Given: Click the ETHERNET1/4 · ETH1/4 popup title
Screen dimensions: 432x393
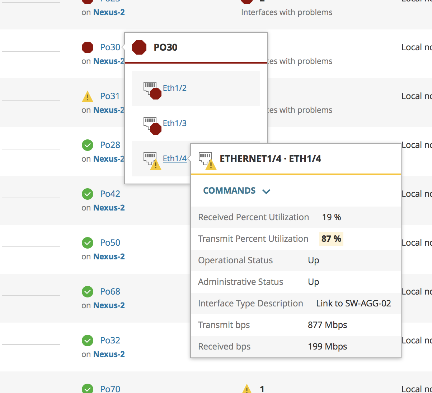Looking at the screenshot, I should 271,159.
